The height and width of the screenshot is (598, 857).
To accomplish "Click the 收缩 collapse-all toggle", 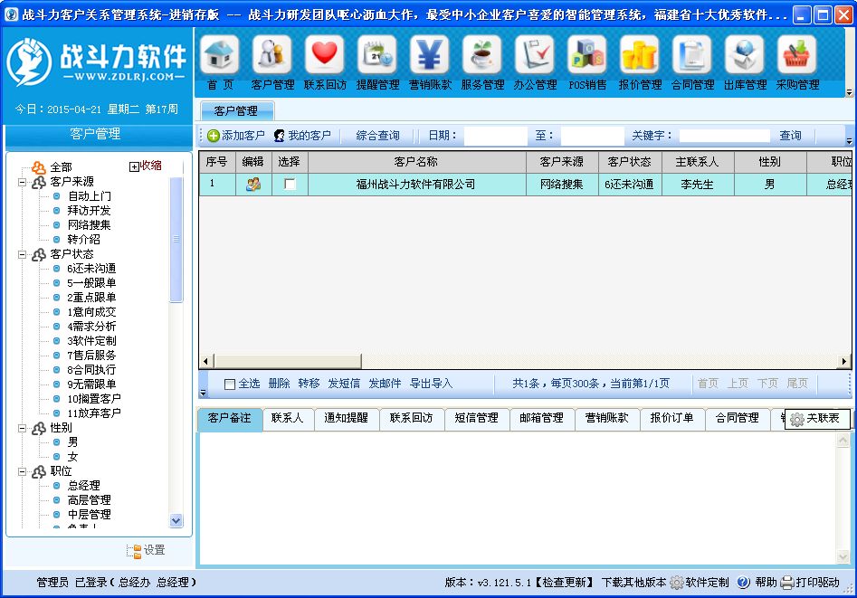I will 146,166.
